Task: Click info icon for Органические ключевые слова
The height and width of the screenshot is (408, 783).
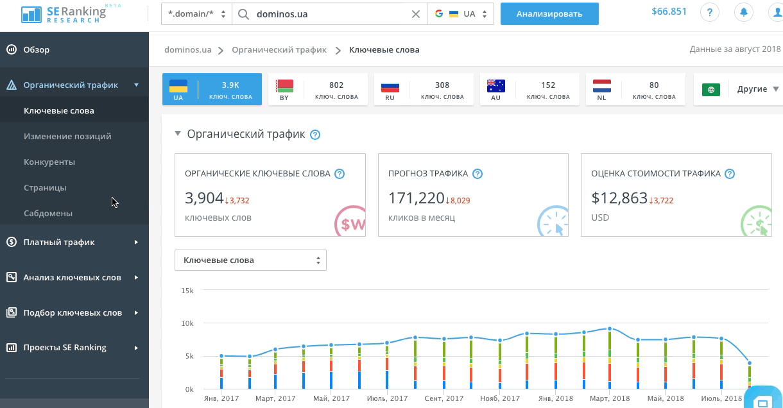Action: pyautogui.click(x=340, y=174)
